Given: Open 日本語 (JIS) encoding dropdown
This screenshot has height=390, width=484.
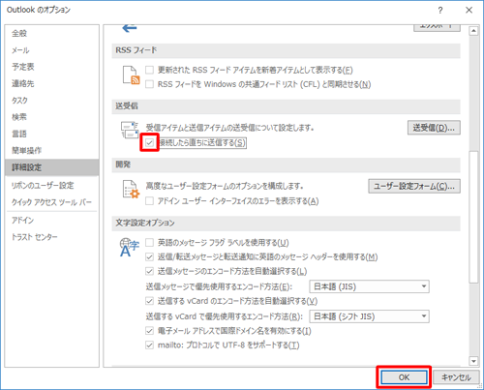Looking at the screenshot, I should click(x=369, y=286).
